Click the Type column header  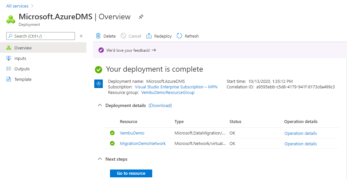[179, 122]
